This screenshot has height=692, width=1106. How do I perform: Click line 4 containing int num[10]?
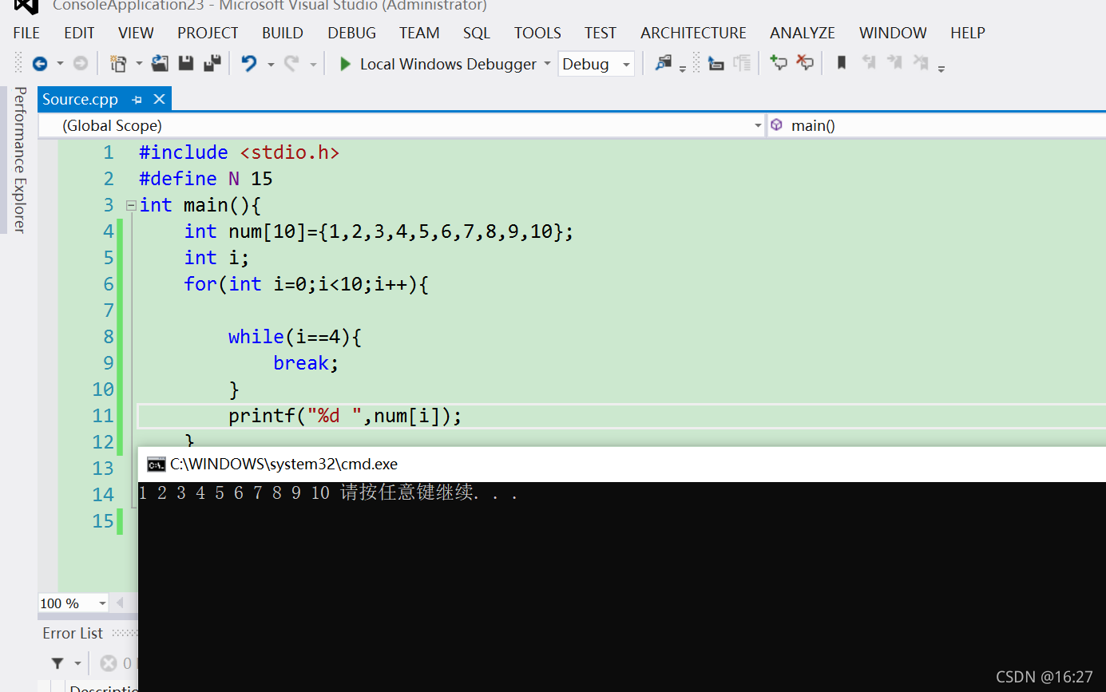click(379, 231)
